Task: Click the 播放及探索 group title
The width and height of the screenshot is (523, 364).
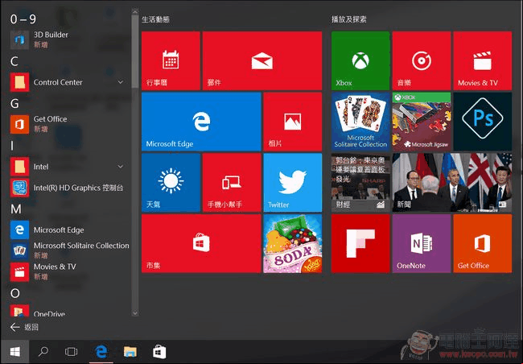Action: (x=349, y=19)
